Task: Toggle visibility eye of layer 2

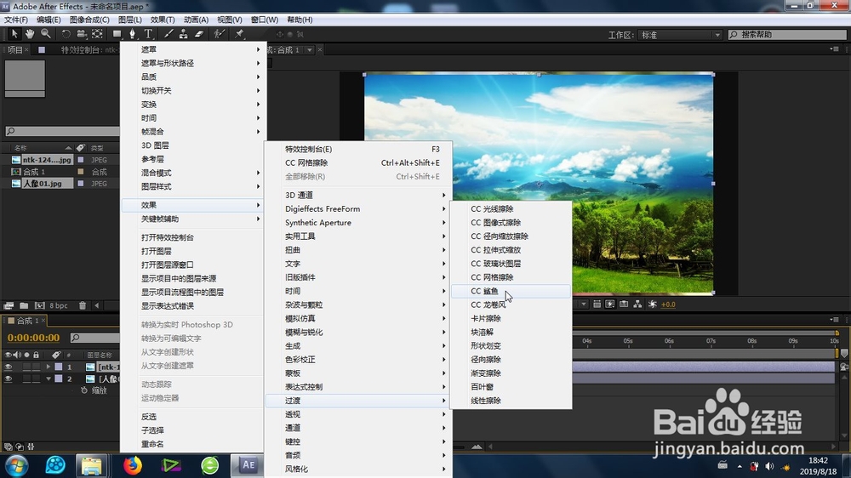Action: click(x=9, y=379)
